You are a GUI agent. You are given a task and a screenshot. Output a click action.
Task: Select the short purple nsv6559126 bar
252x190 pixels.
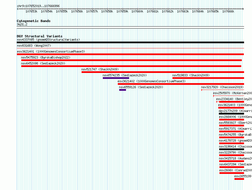click(123, 90)
